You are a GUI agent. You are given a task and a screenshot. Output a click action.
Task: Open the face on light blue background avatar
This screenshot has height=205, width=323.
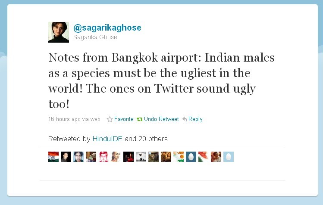point(78,157)
